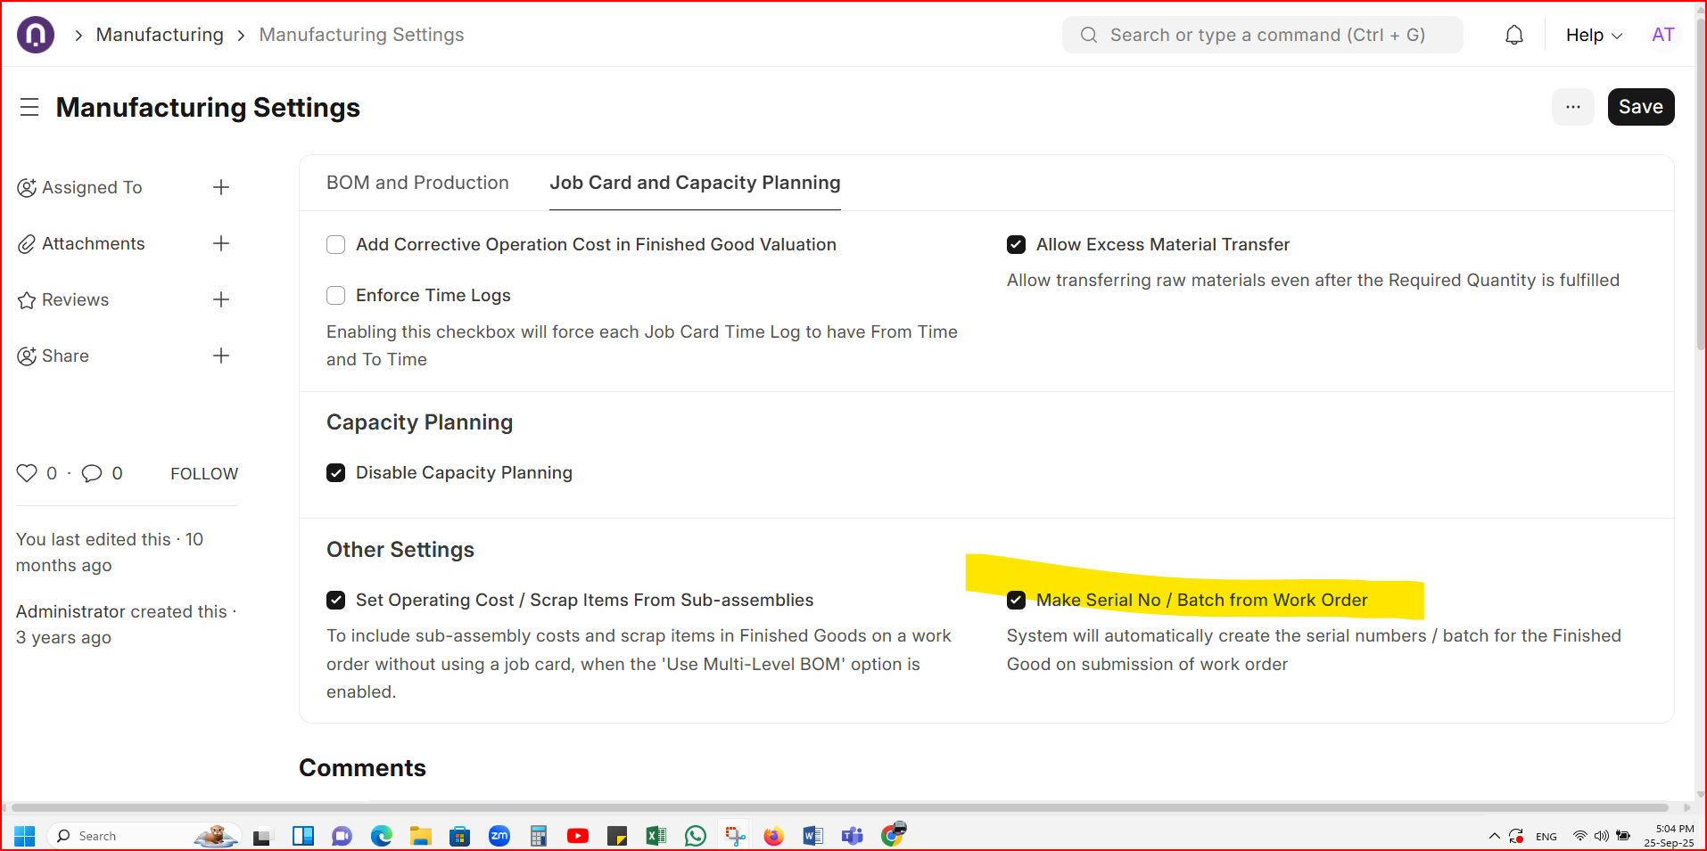Click the FOLLOW link
The height and width of the screenshot is (851, 1707).
(204, 473)
